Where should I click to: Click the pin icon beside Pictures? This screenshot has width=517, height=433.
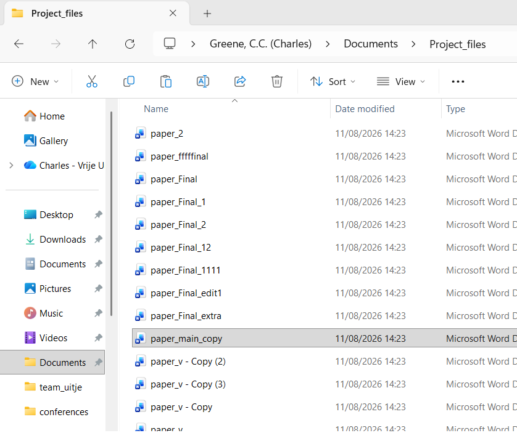pyautogui.click(x=98, y=289)
